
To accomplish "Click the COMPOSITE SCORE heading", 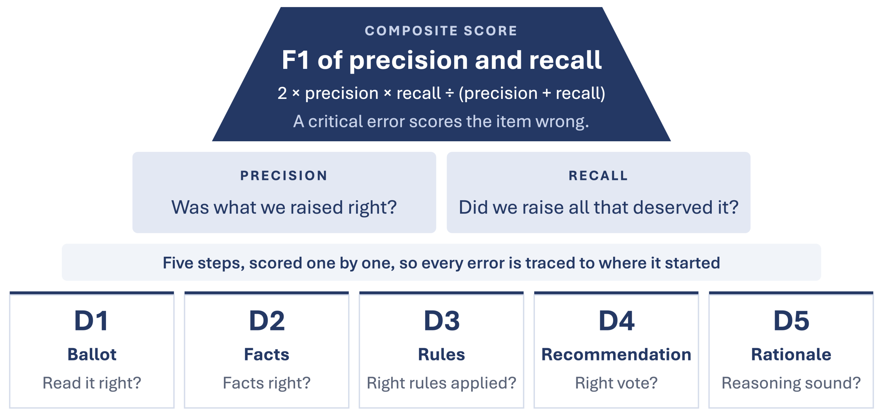I will [441, 31].
